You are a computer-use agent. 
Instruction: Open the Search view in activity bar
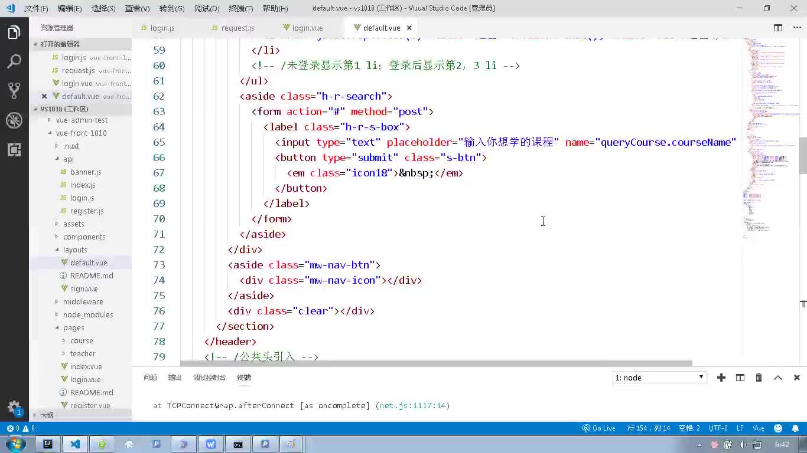(14, 61)
